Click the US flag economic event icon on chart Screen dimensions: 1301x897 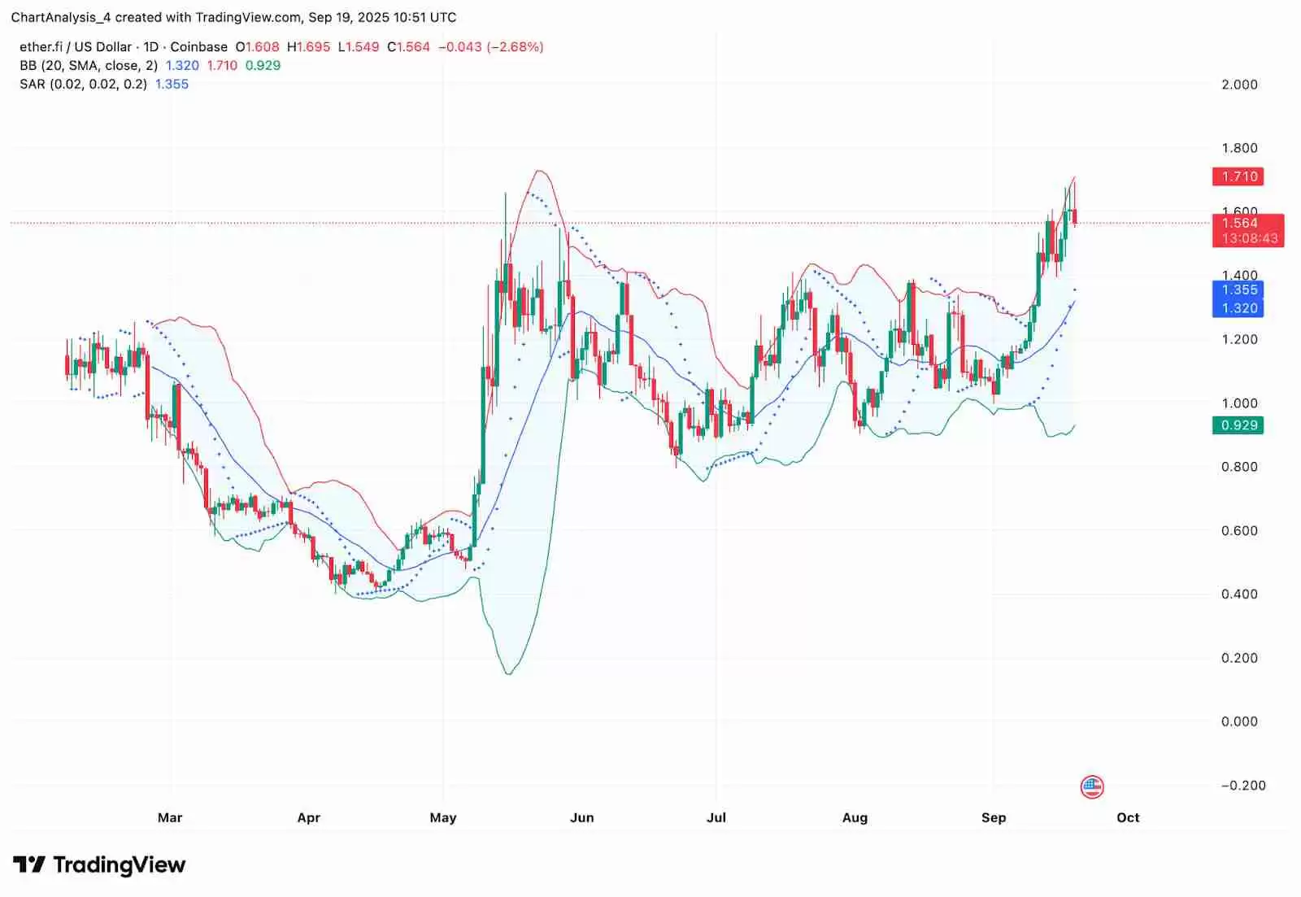pos(1093,785)
